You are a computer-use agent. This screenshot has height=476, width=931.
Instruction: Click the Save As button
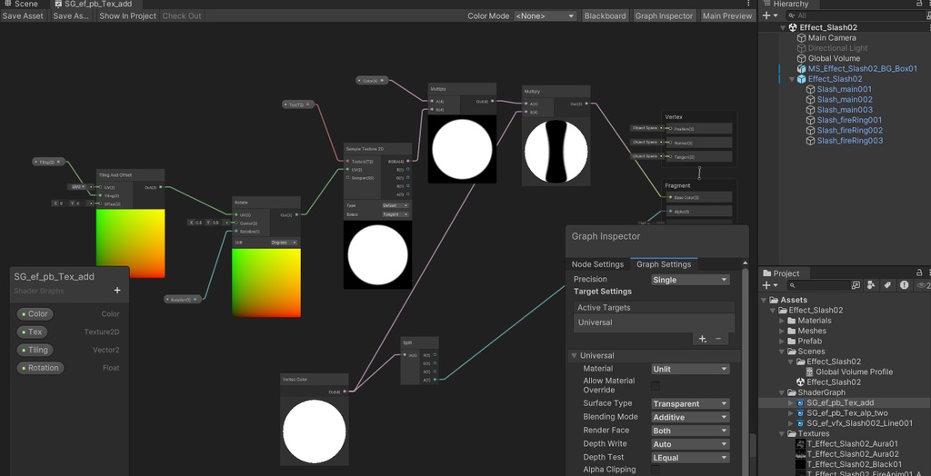coord(71,16)
